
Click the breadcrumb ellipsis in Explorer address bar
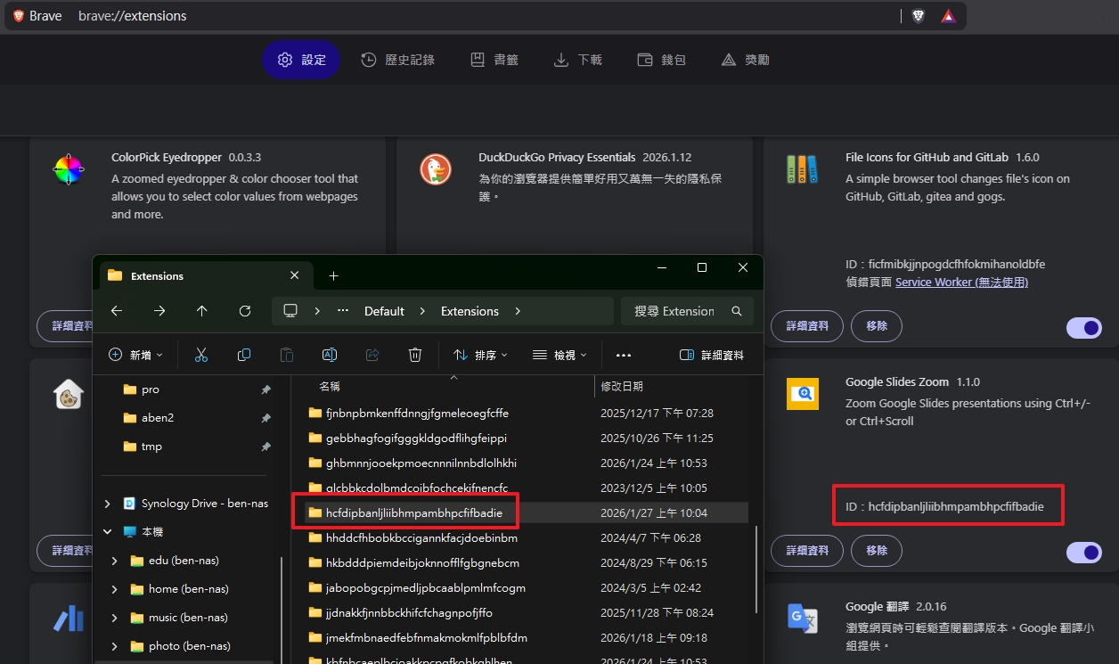click(x=343, y=311)
